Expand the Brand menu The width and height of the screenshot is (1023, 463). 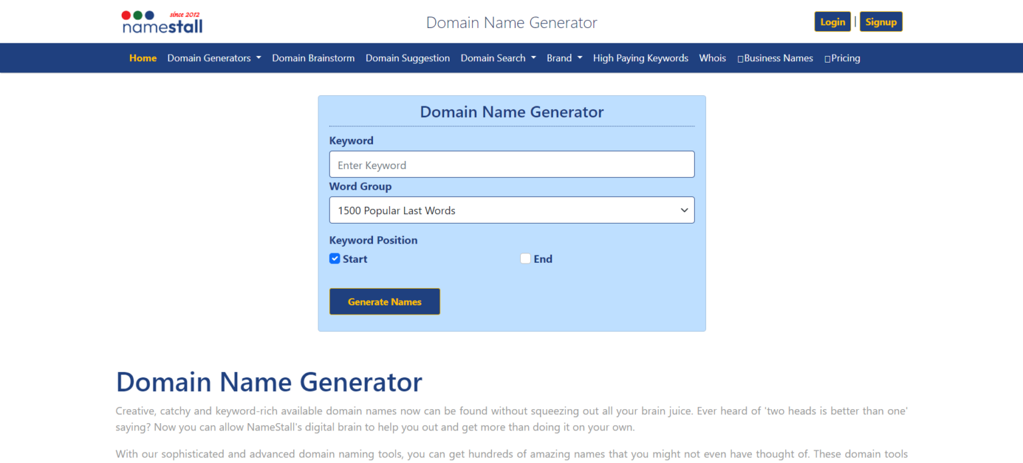(564, 58)
